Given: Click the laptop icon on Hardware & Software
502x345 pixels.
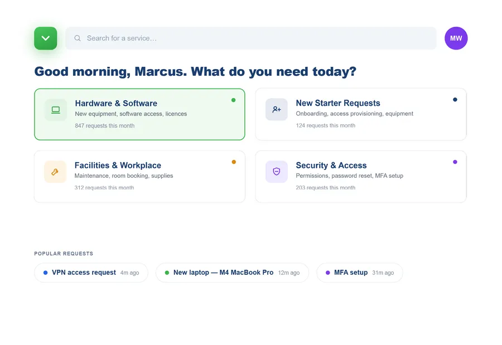Looking at the screenshot, I should pyautogui.click(x=56, y=110).
